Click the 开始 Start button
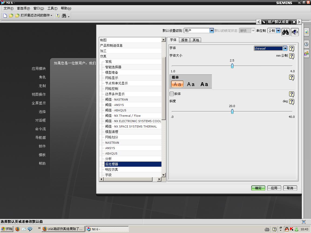The height and width of the screenshot is (233, 311). [x=7, y=229]
